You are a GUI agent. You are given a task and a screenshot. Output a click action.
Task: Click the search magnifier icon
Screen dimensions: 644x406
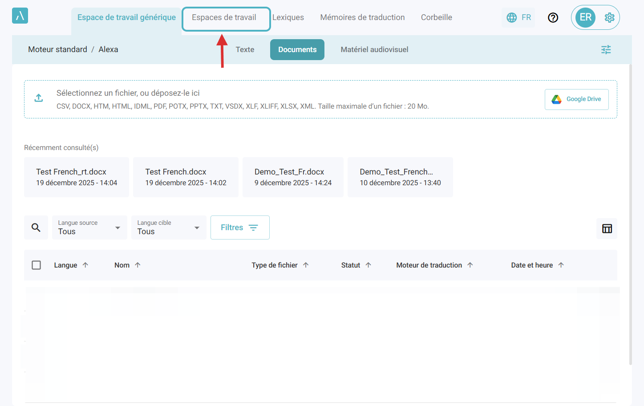click(x=36, y=227)
